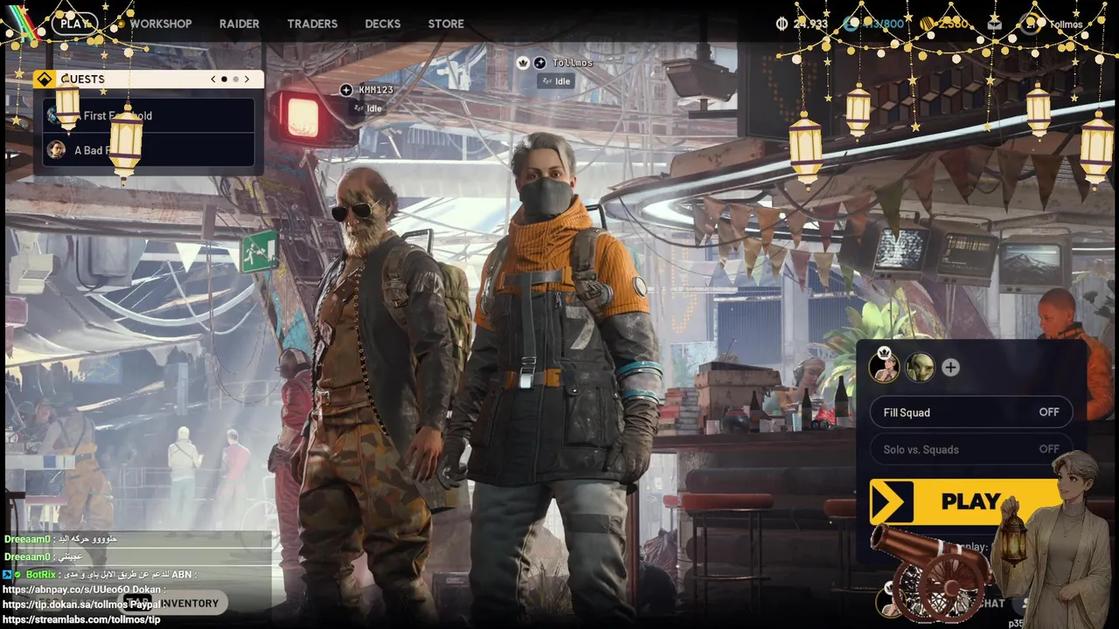Click the Idle status under Tollmos
This screenshot has width=1119, height=629.
[556, 81]
